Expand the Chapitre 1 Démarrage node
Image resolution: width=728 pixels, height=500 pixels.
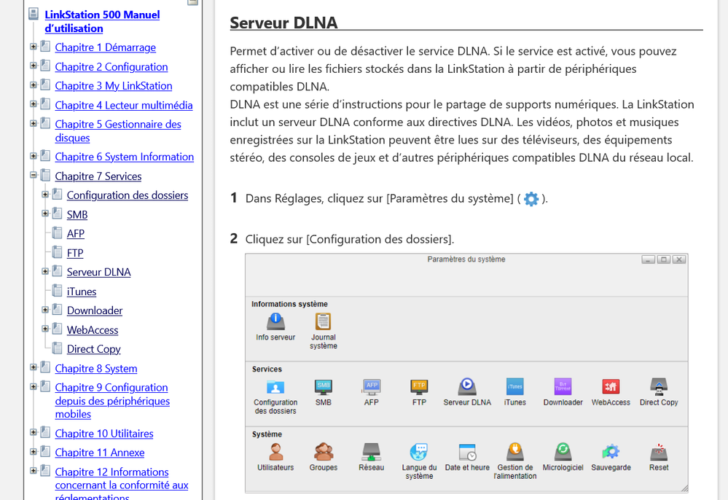34,47
